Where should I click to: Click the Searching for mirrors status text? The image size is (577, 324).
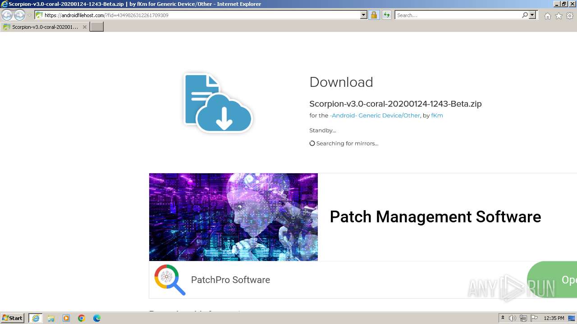click(347, 144)
